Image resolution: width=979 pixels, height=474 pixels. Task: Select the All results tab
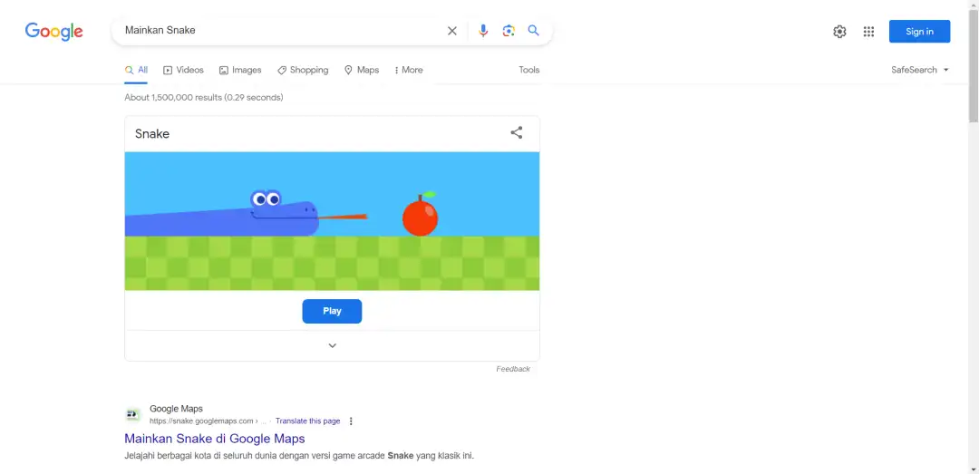pyautogui.click(x=136, y=70)
